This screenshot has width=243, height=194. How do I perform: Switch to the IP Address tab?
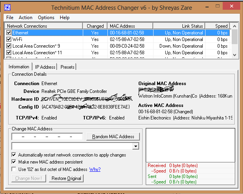45,67
